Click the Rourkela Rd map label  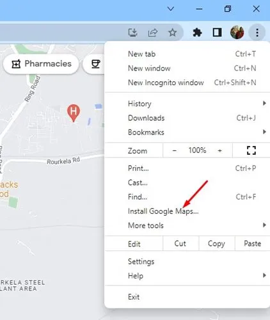[63, 161]
